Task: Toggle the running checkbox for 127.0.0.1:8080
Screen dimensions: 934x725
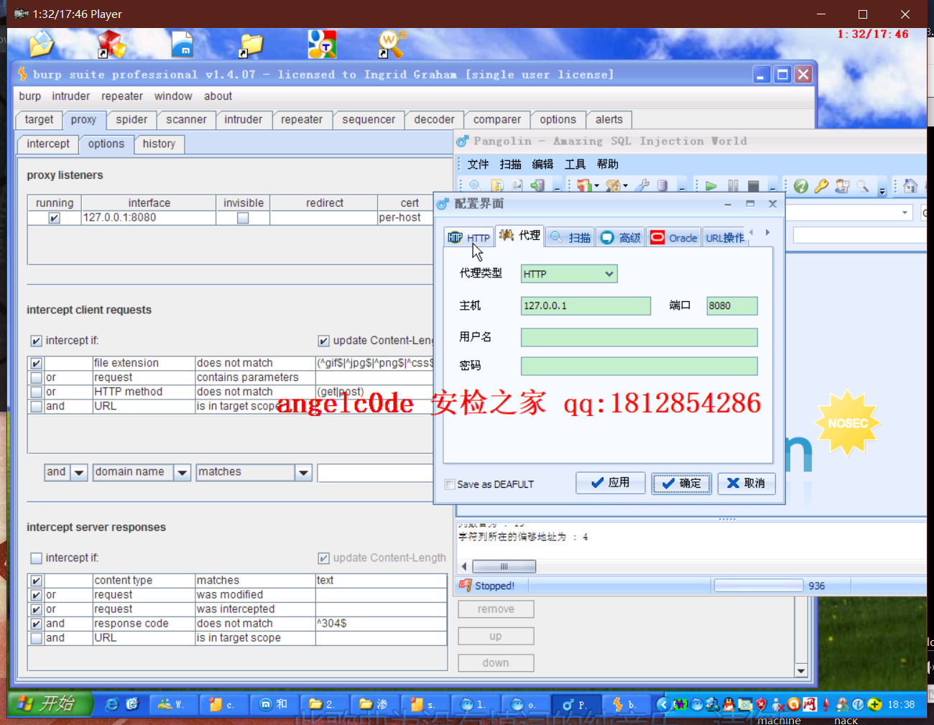Action: [54, 218]
